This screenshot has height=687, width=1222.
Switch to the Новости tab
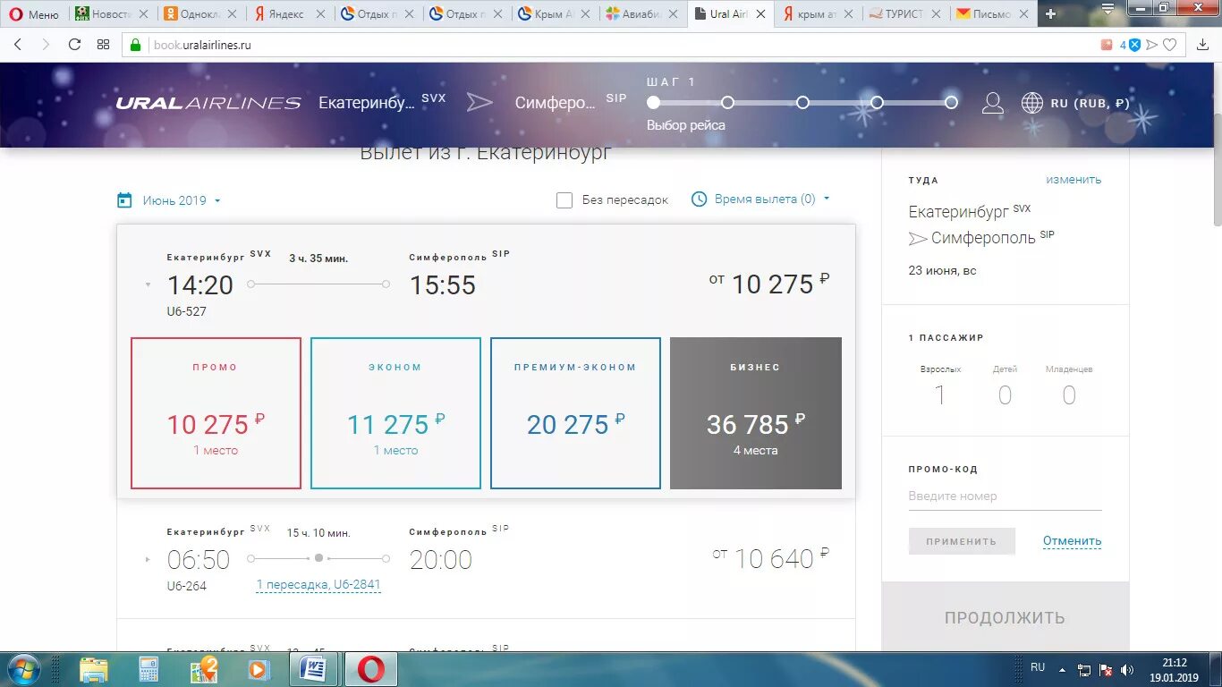click(111, 14)
